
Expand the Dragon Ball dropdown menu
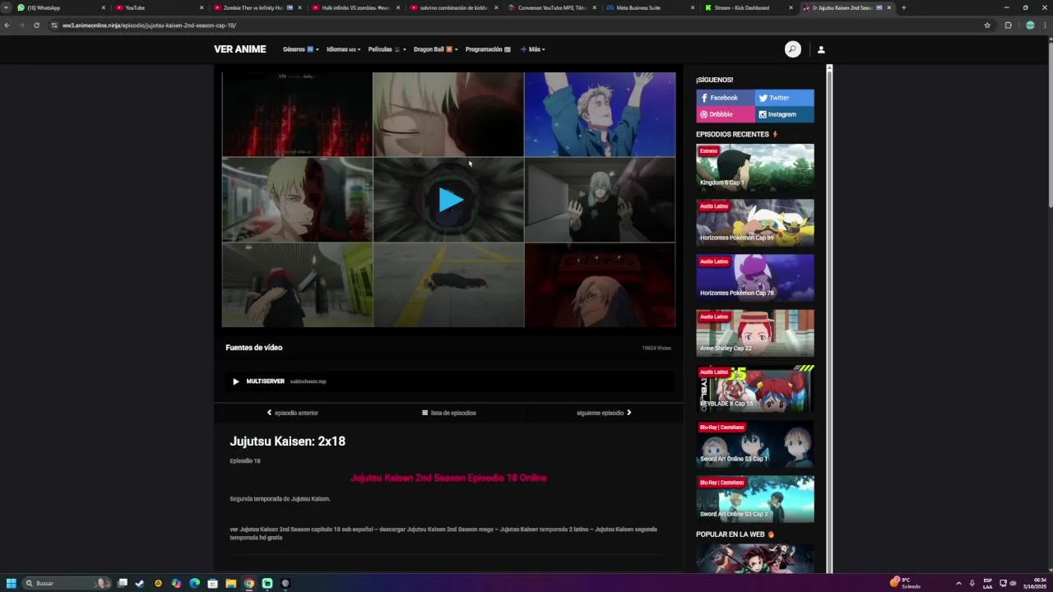(x=435, y=49)
